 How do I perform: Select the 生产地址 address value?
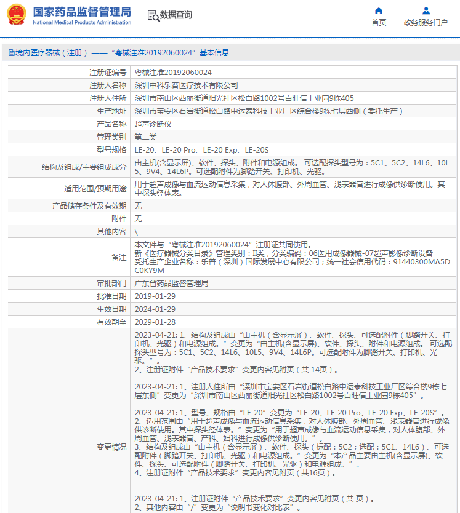268,111
